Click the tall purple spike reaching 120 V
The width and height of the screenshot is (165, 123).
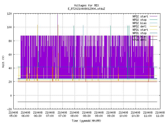click(x=57, y=25)
